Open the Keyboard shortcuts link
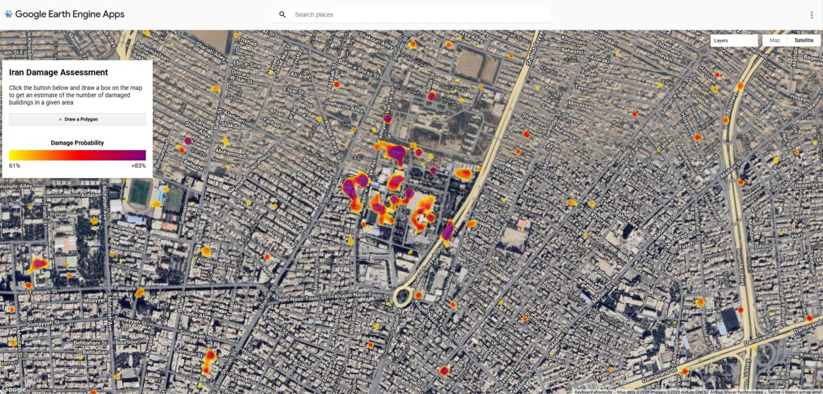This screenshot has width=823, height=394. click(x=593, y=392)
